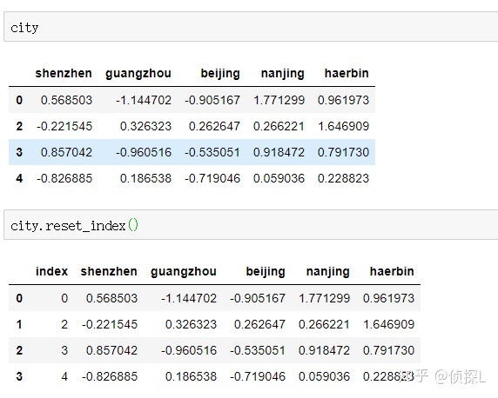
Task: Click row label 4 in the first output table
Action: (x=19, y=178)
